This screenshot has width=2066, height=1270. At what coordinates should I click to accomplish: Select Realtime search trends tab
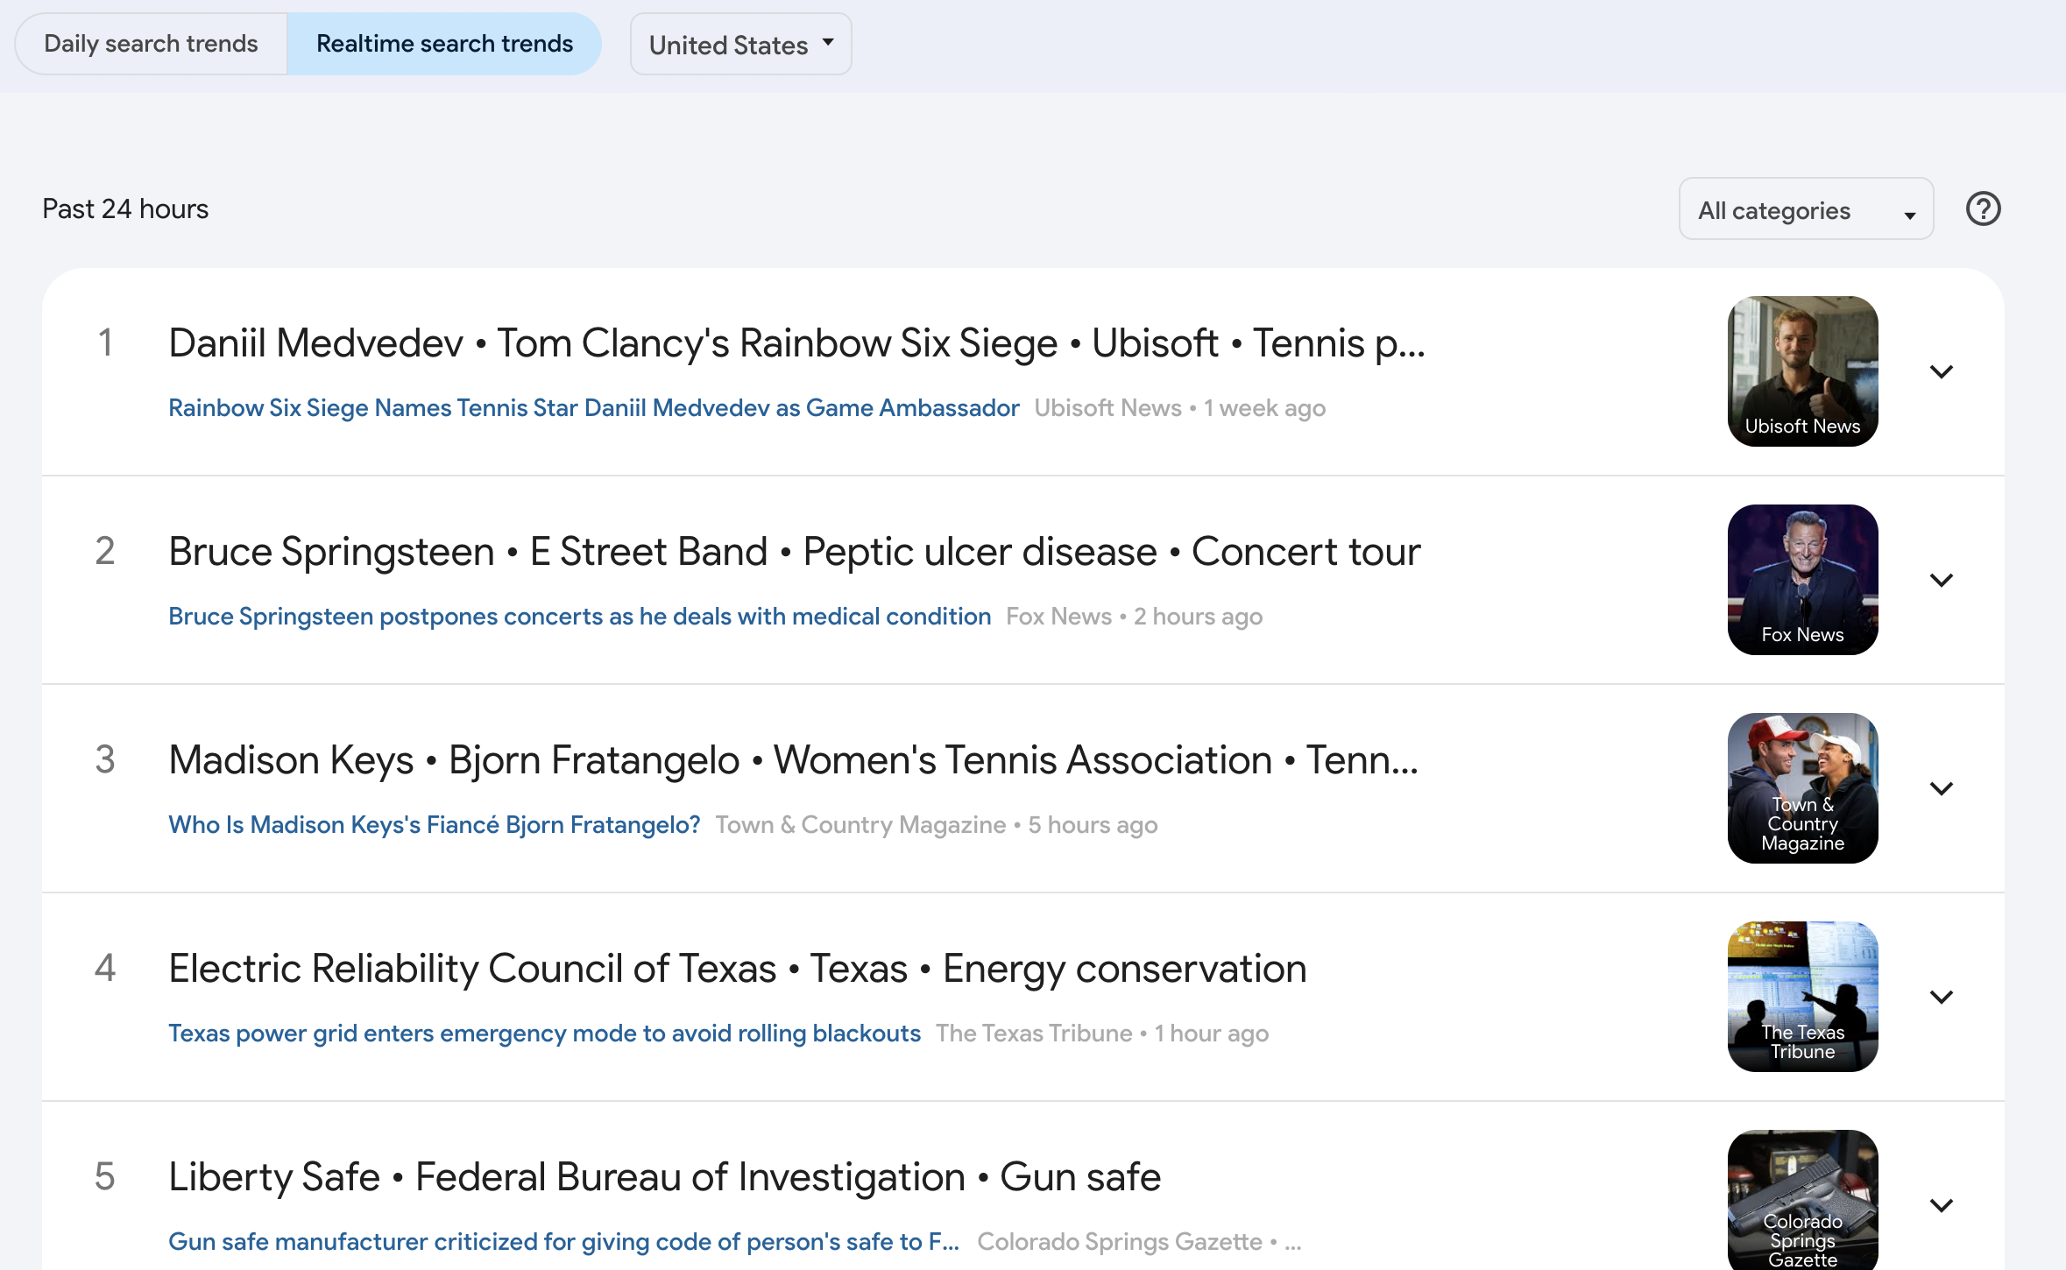click(444, 44)
